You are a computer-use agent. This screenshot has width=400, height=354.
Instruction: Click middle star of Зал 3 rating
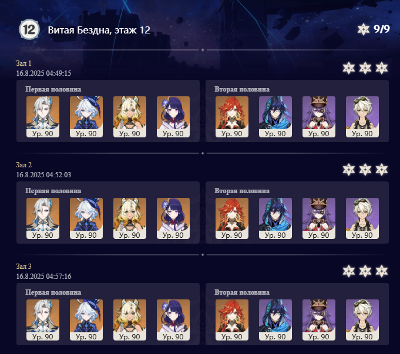[x=365, y=271]
